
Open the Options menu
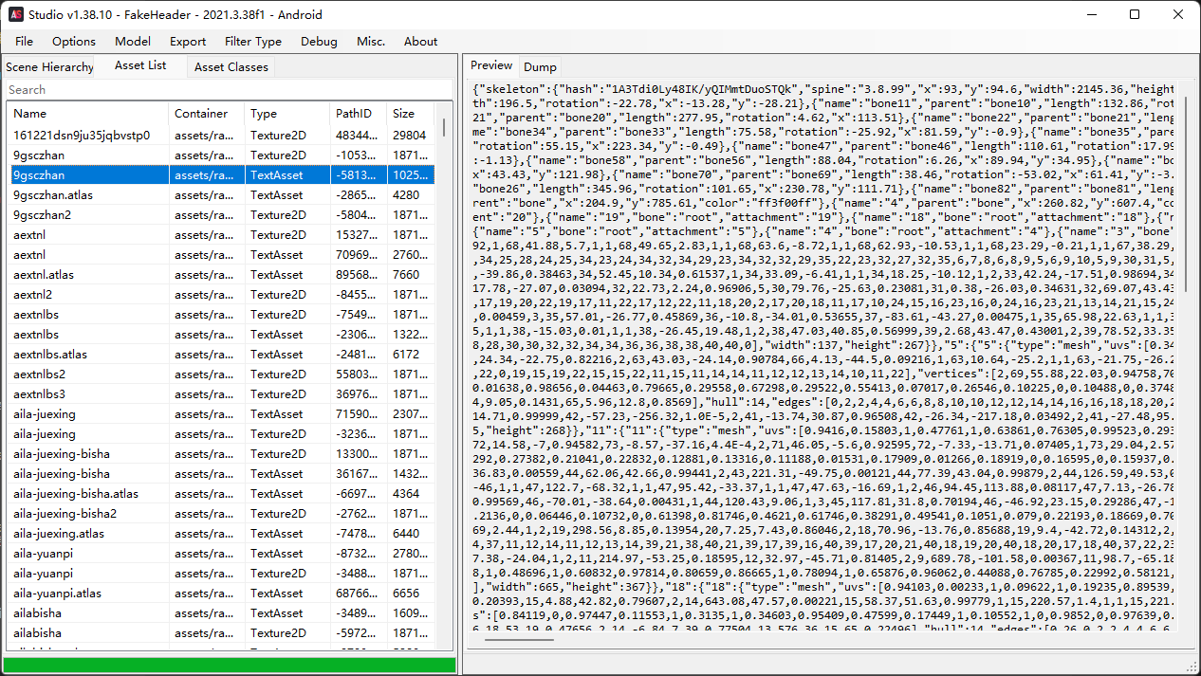pos(74,41)
